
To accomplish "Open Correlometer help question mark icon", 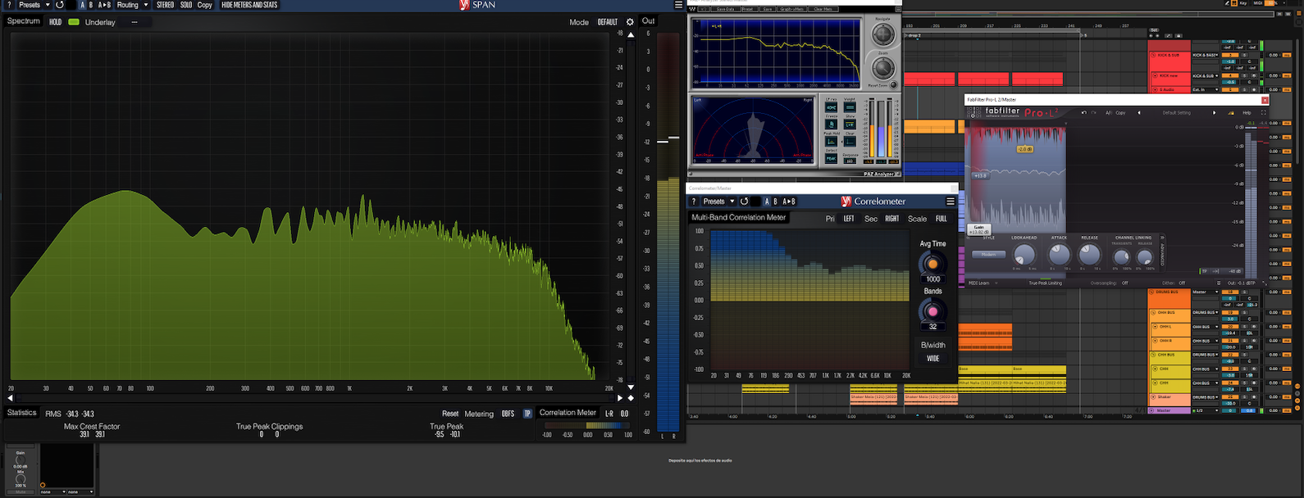I will coord(694,201).
